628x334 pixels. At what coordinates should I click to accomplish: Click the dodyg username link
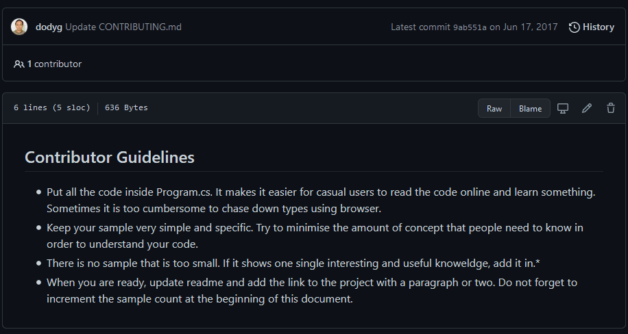pos(49,27)
